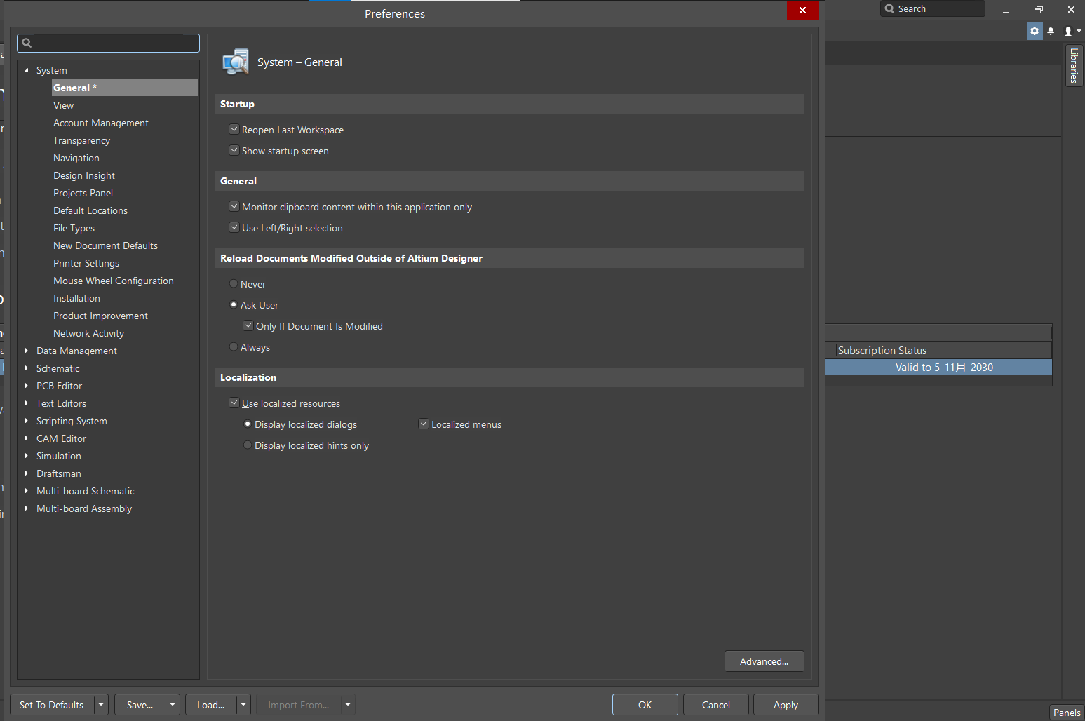Select the Valid to 5-11月-2030 row
The width and height of the screenshot is (1085, 721).
pos(938,367)
